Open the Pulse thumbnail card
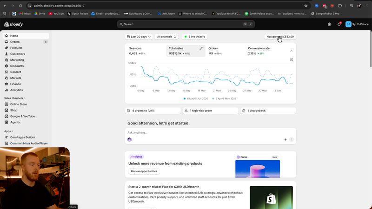Viewport: 372px width, 209px height. [258, 166]
